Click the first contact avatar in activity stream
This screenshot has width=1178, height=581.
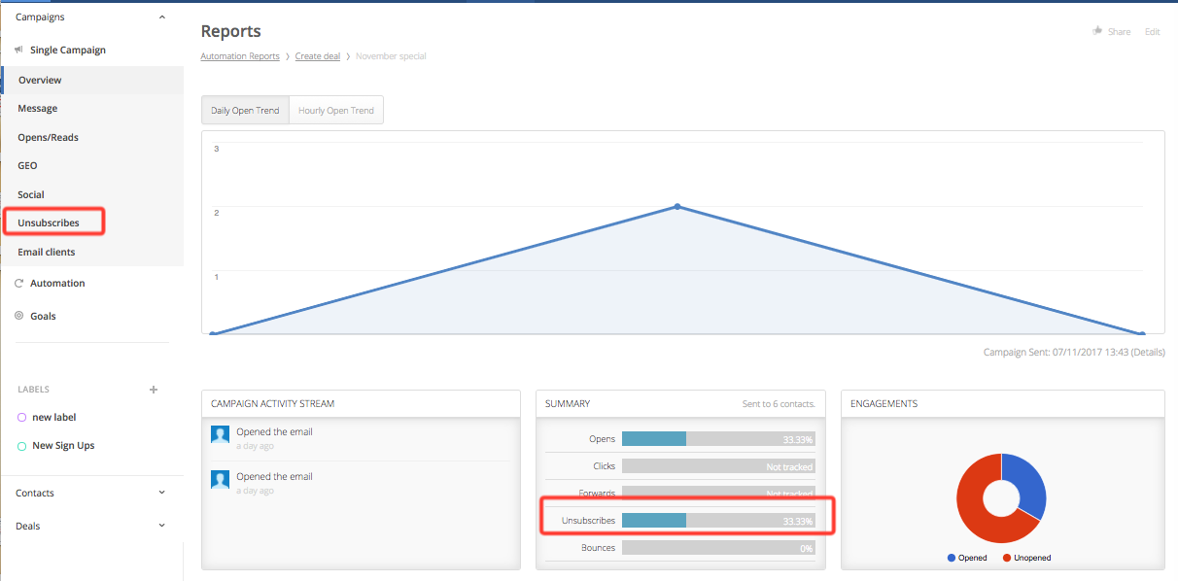221,434
